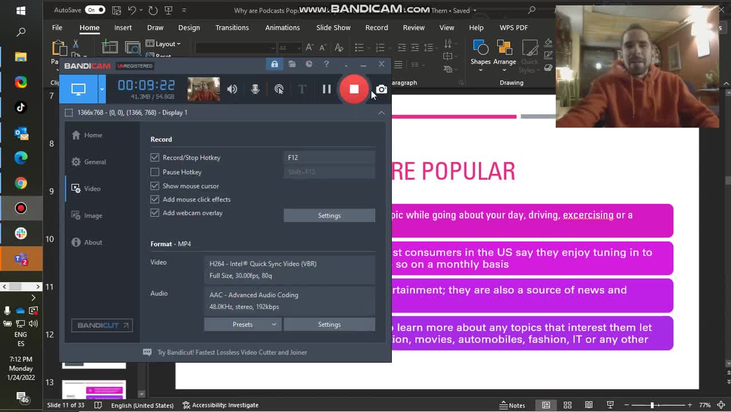This screenshot has width=731, height=412.
Task: Toggle PowerPoint AutoSave switch
Action: [x=95, y=10]
